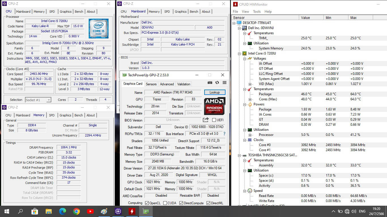This screenshot has width=387, height=217.
Task: Open the HWMonitor View menu
Action: coord(245,12)
